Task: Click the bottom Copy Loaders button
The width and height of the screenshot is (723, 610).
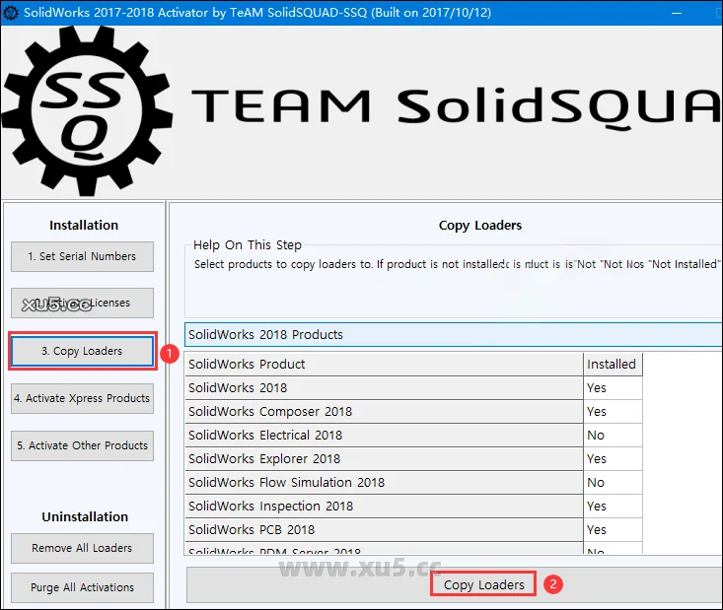Action: point(483,584)
